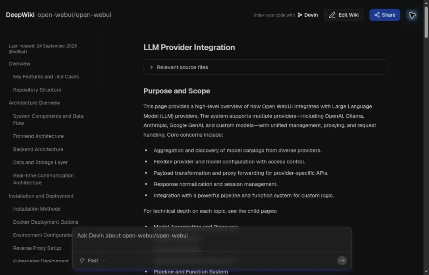The image size is (429, 275).
Task: Go to Installation and Deployment
Action: point(41,196)
